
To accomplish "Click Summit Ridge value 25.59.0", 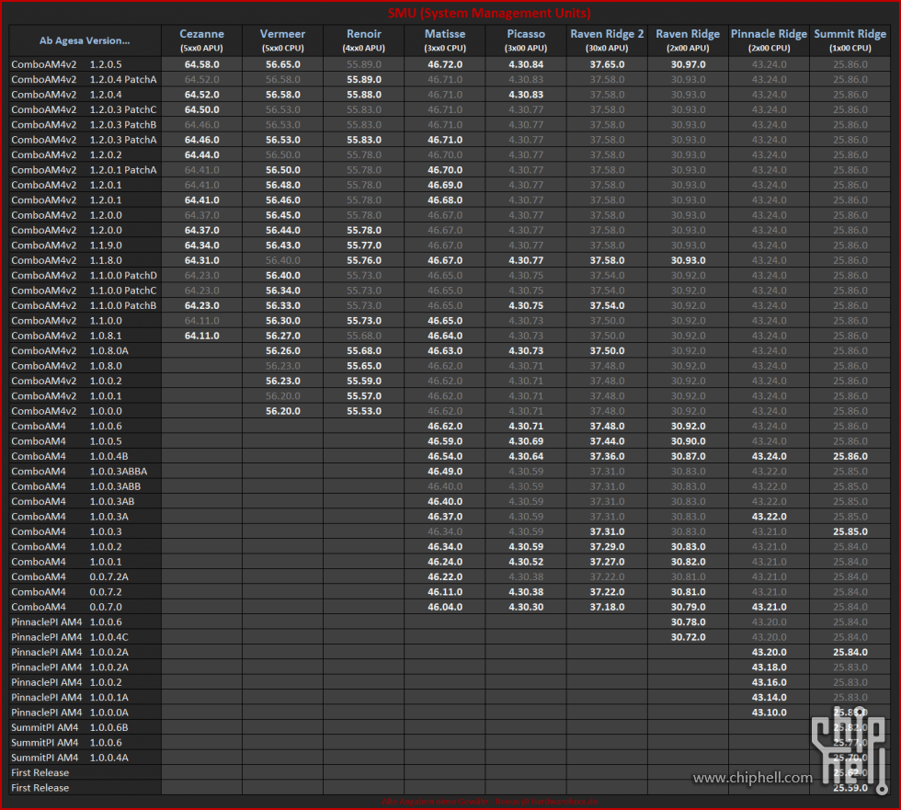I will pyautogui.click(x=850, y=788).
